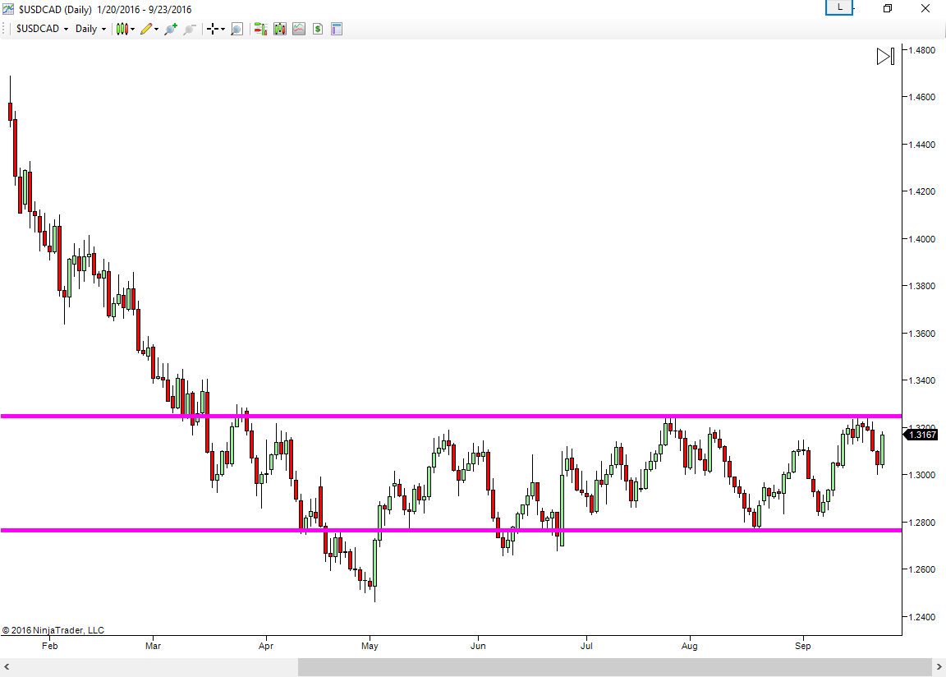Select the upper magenta horizontal line
Viewport: 946px width, 677px height.
[452, 417]
